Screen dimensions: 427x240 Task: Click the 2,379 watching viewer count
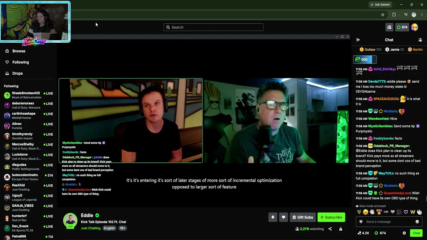pos(310,229)
